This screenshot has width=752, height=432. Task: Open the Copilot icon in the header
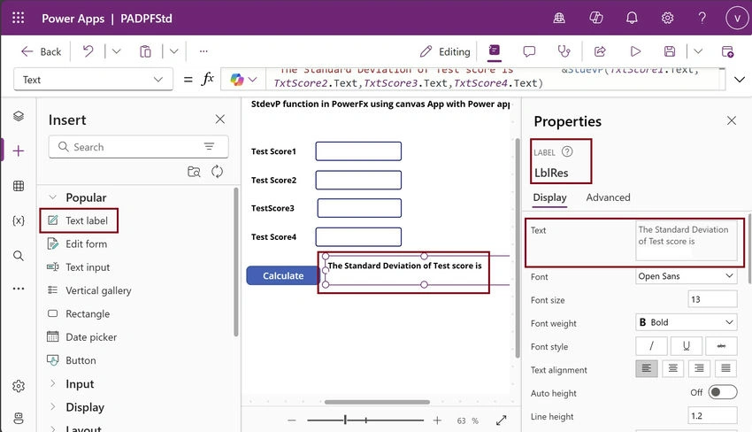click(595, 19)
